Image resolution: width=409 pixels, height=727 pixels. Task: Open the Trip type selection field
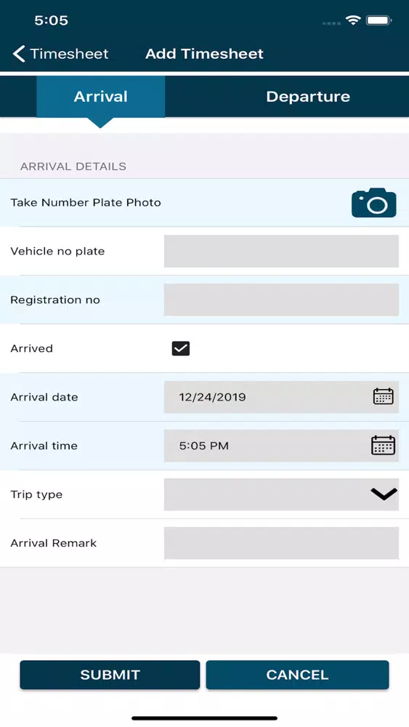pyautogui.click(x=281, y=494)
